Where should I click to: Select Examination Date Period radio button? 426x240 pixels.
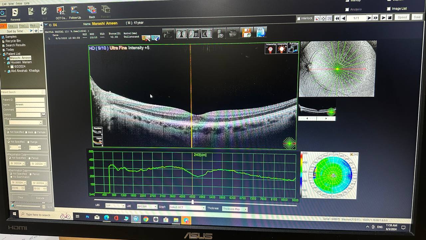pyautogui.click(x=30, y=174)
